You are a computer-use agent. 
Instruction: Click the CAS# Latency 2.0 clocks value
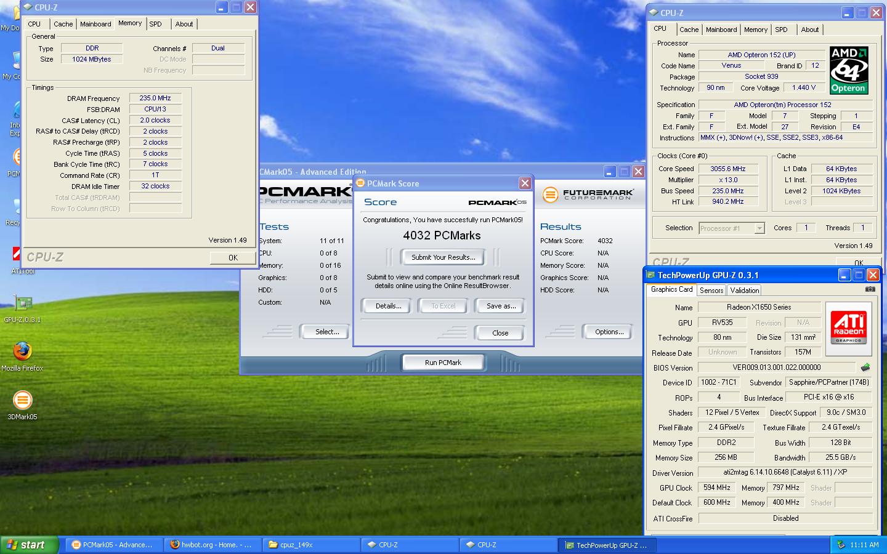click(x=155, y=120)
